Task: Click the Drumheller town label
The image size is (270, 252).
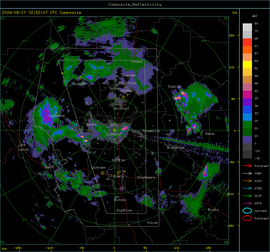Action: click(x=175, y=148)
